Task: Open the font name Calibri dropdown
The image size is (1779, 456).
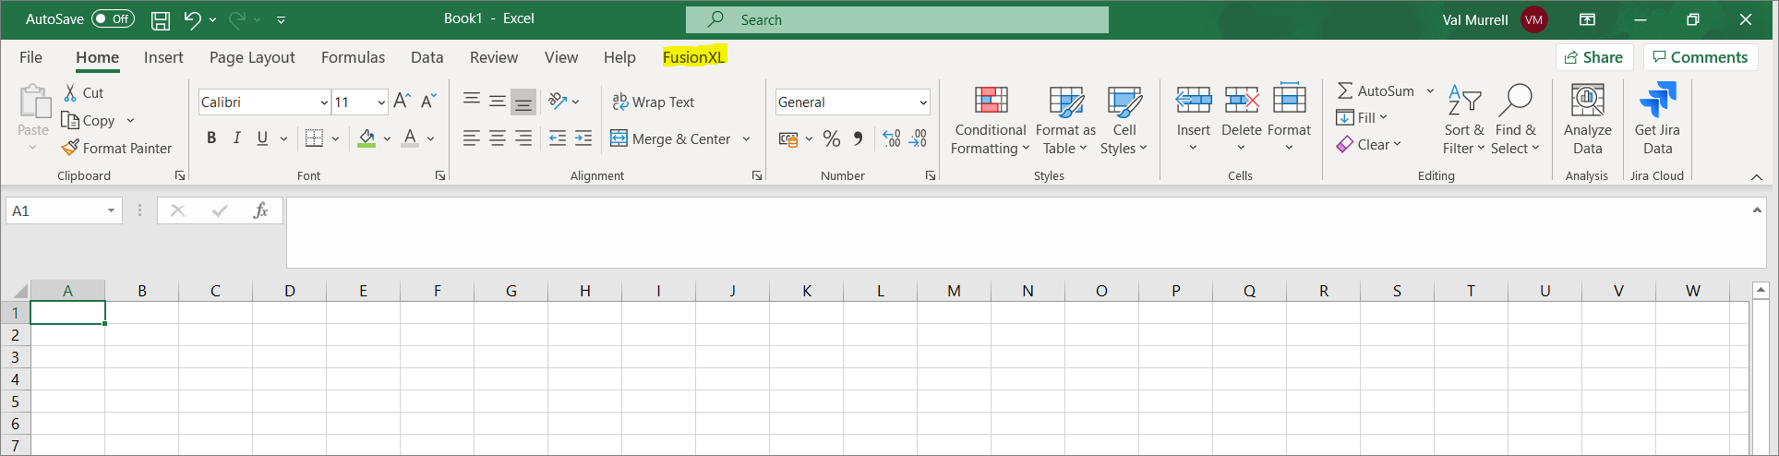Action: point(324,102)
